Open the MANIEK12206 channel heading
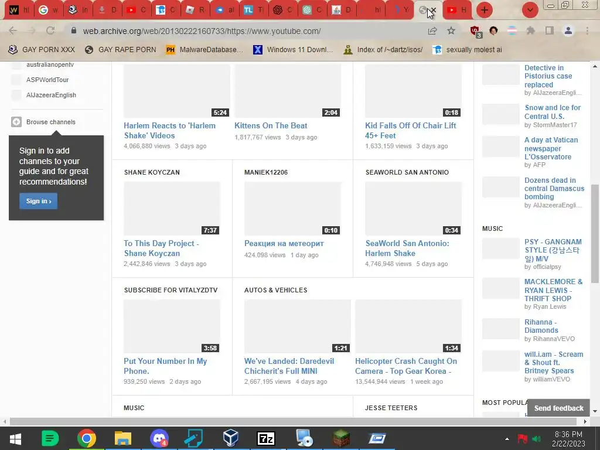 pos(266,172)
